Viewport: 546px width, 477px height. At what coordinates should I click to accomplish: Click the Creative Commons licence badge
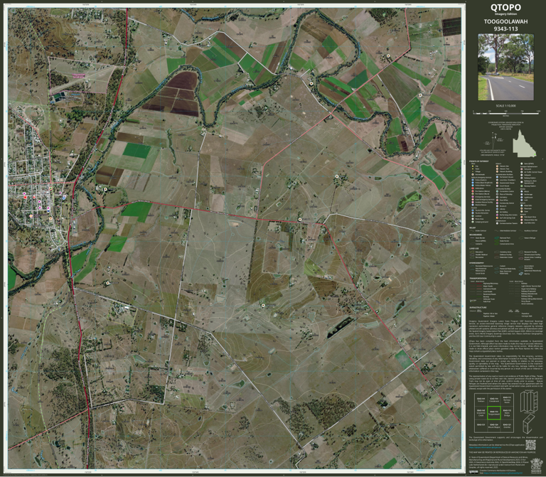click(x=473, y=472)
